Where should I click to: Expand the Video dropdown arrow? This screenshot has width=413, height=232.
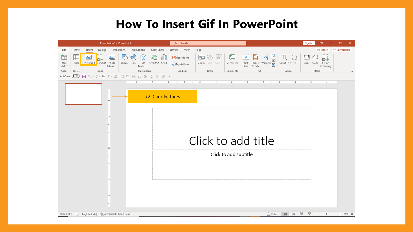click(307, 66)
